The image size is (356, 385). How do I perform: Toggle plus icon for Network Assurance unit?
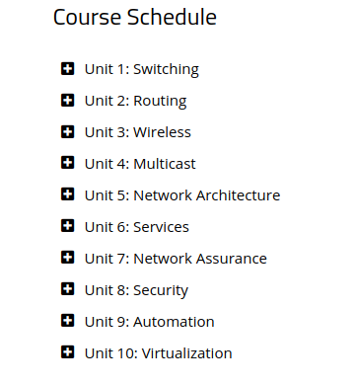[x=67, y=258]
